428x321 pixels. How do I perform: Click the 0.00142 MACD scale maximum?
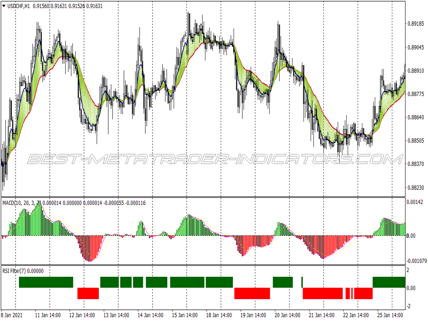(x=415, y=202)
